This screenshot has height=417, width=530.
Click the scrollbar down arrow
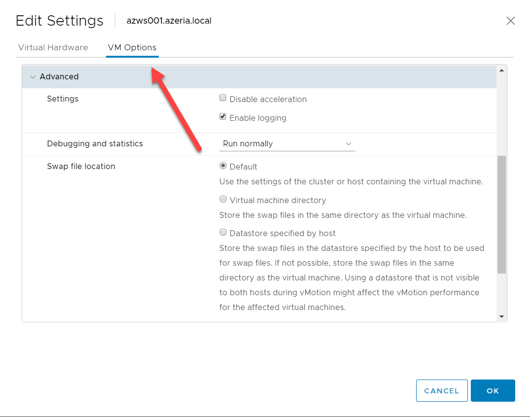pyautogui.click(x=501, y=316)
